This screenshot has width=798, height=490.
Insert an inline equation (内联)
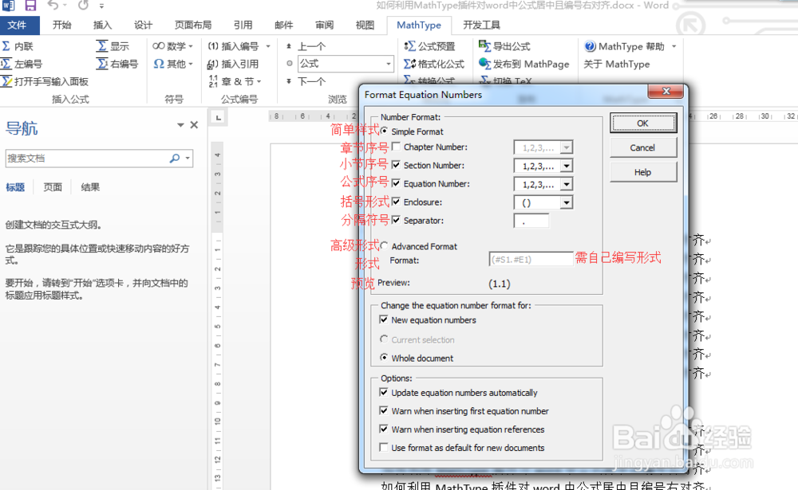[18, 46]
